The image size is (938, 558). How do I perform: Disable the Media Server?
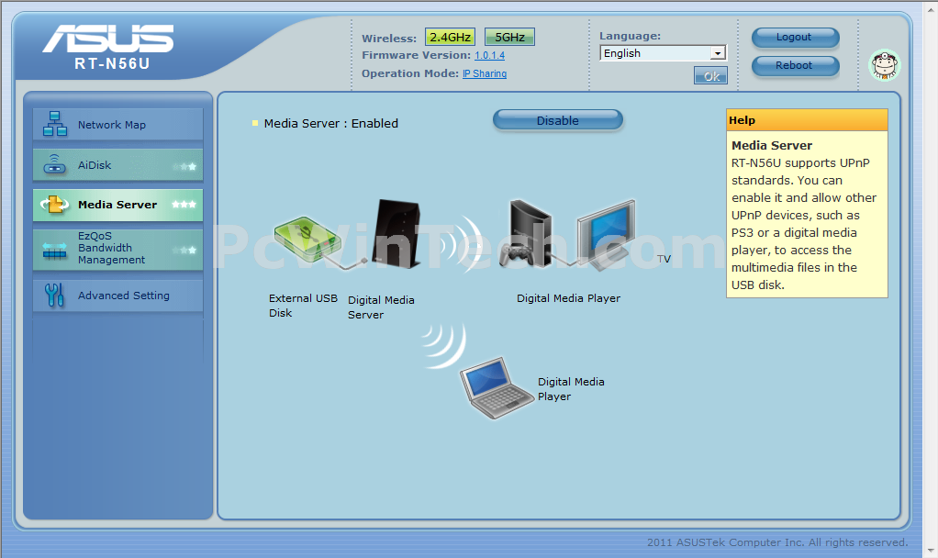(557, 120)
